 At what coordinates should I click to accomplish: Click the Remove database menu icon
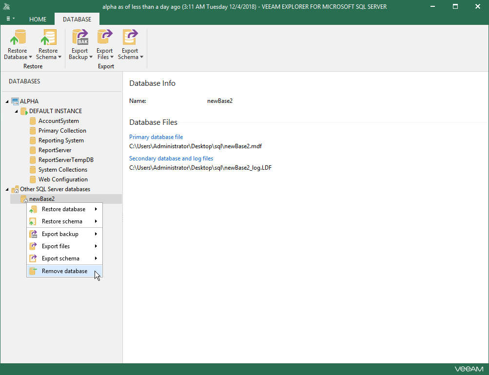33,271
